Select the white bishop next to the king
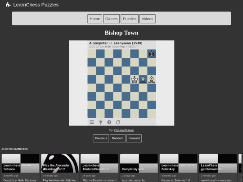 [x=143, y=80]
